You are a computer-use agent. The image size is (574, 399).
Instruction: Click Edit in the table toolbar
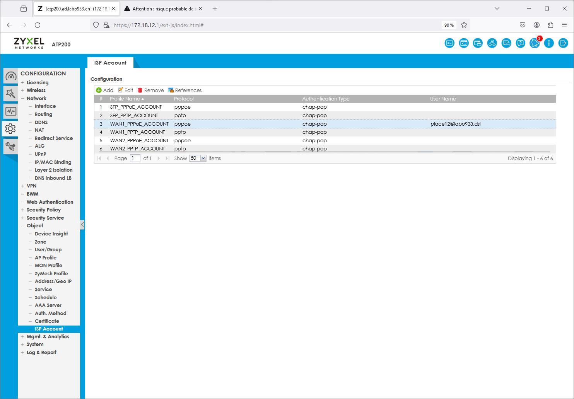(126, 90)
